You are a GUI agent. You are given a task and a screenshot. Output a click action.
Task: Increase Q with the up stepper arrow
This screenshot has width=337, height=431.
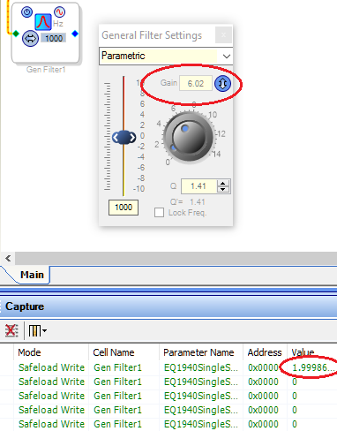[x=223, y=183]
